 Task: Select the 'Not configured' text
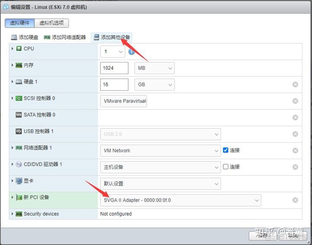click(x=116, y=214)
